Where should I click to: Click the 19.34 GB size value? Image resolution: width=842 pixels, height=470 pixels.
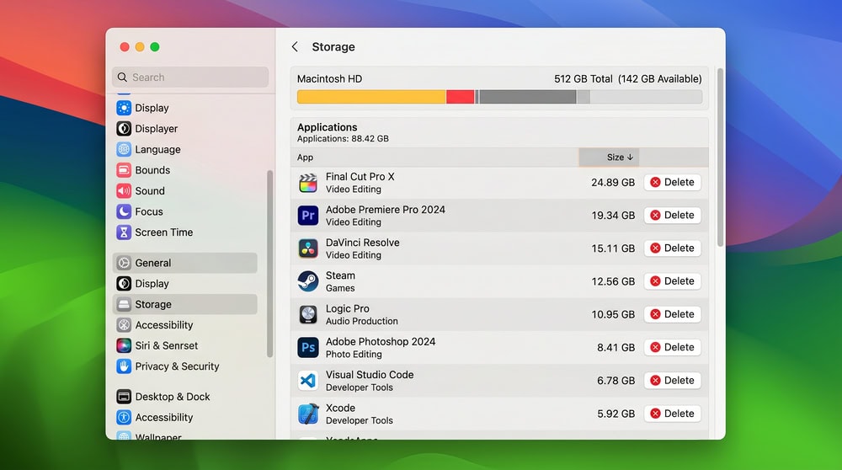pyautogui.click(x=613, y=216)
